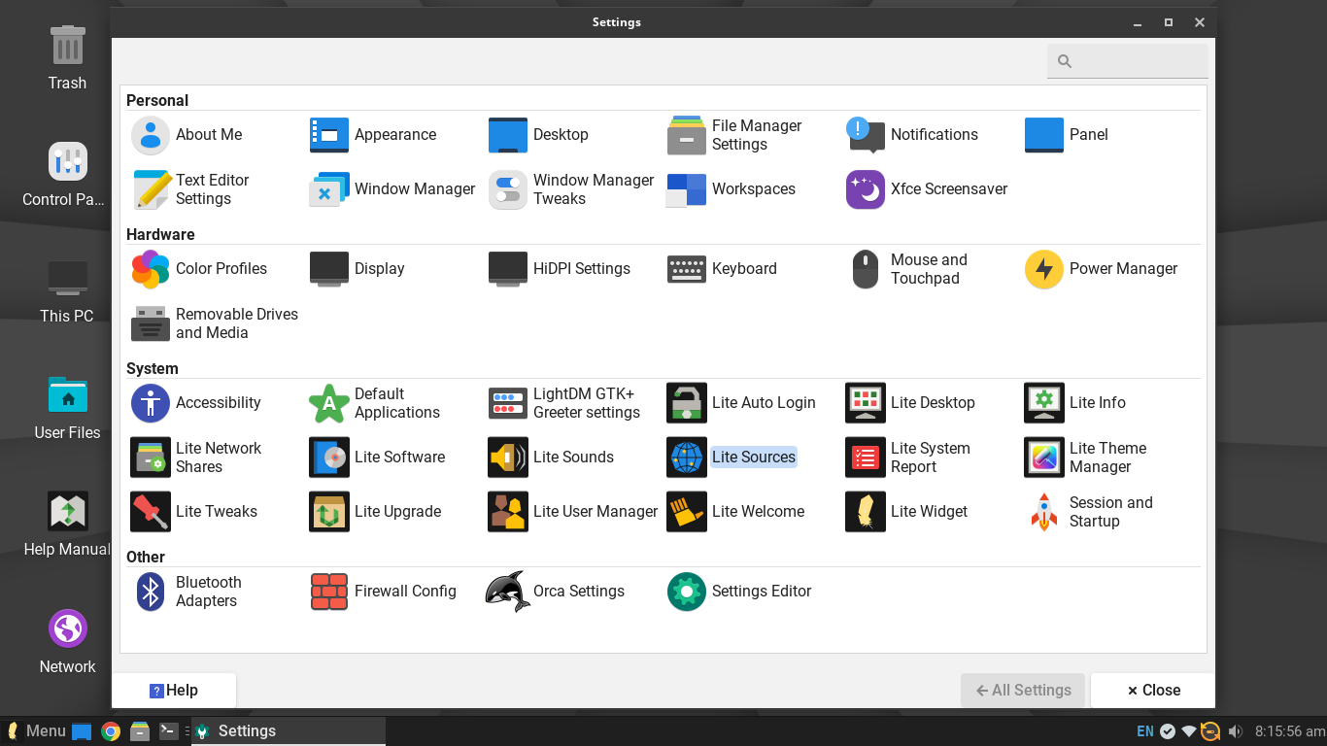Open Orca Settings icon
This screenshot has height=746, width=1327.
coord(508,592)
